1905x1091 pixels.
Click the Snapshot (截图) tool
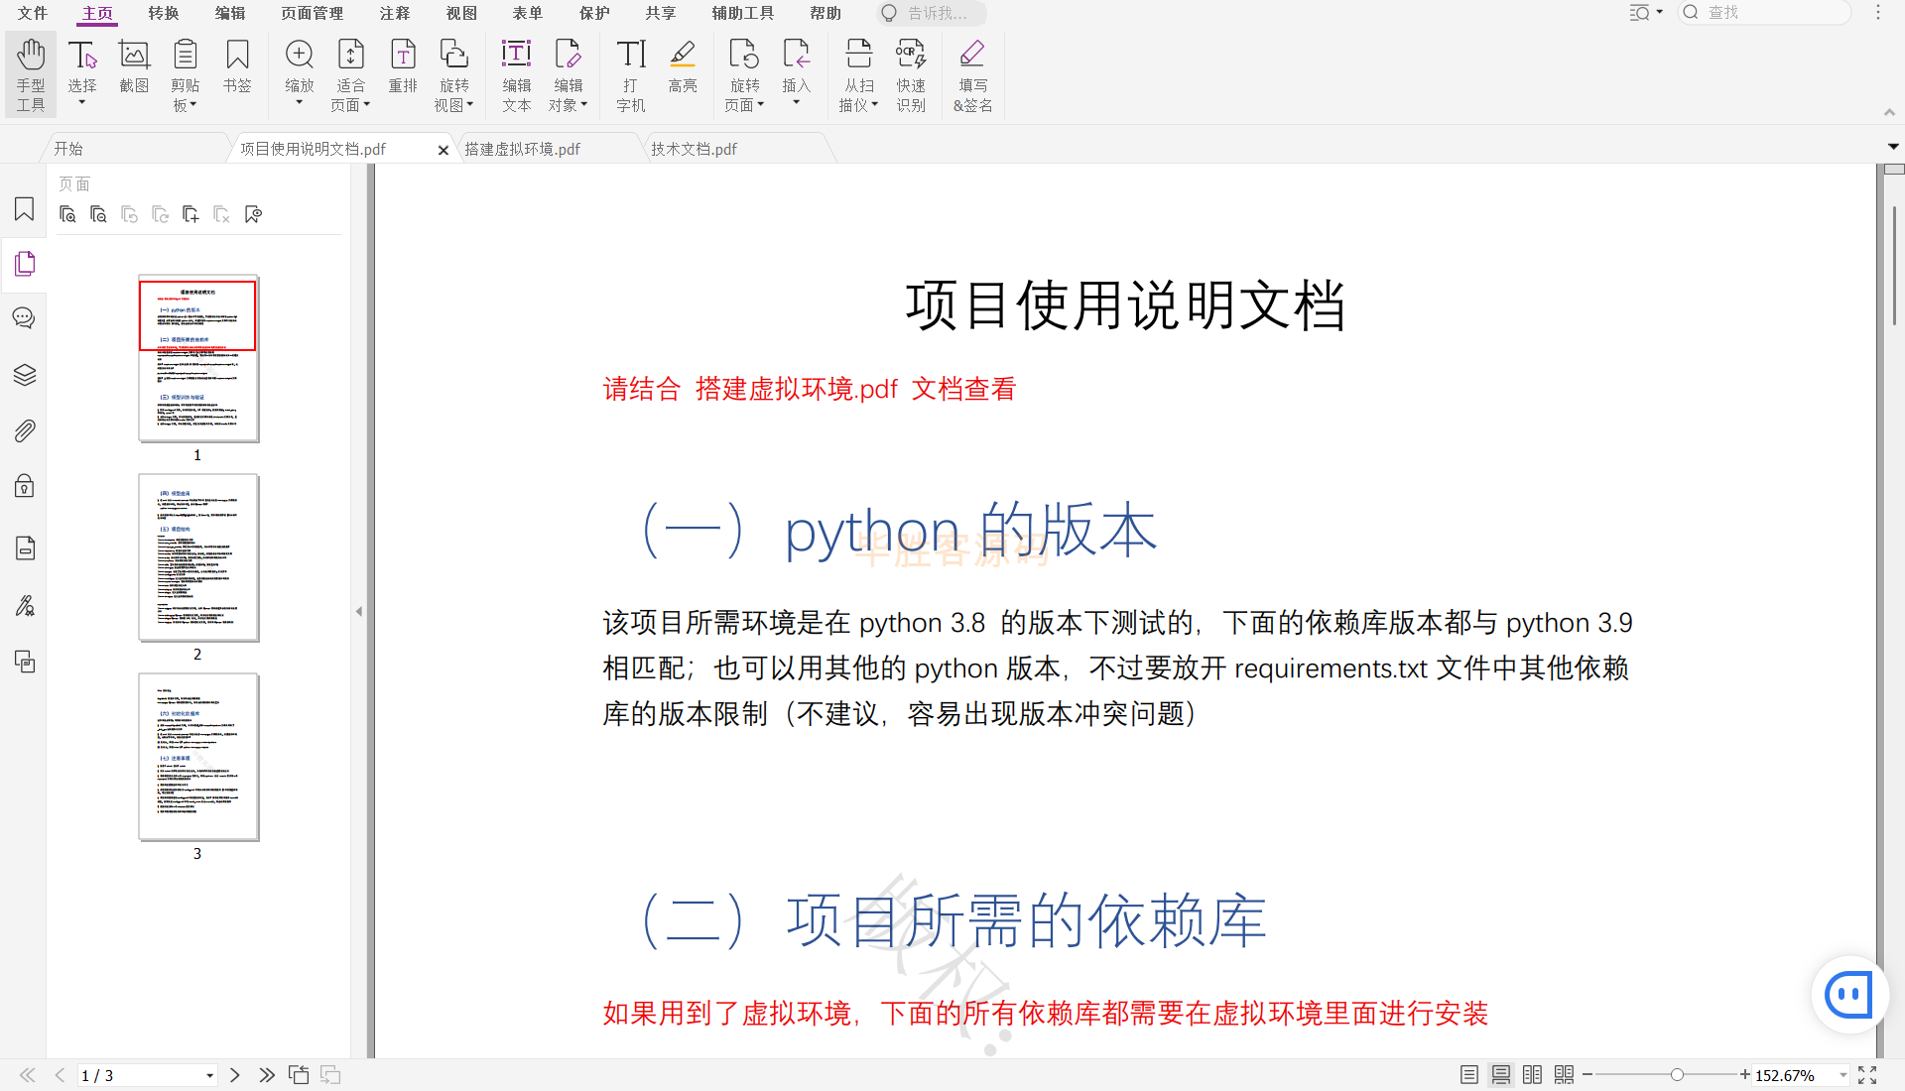click(134, 67)
